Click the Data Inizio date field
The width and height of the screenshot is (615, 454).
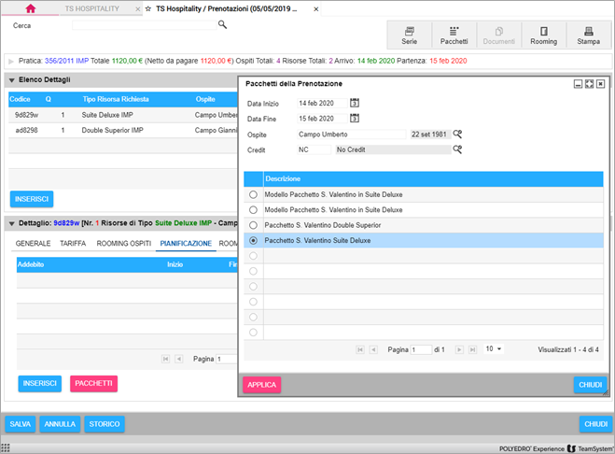coord(322,104)
